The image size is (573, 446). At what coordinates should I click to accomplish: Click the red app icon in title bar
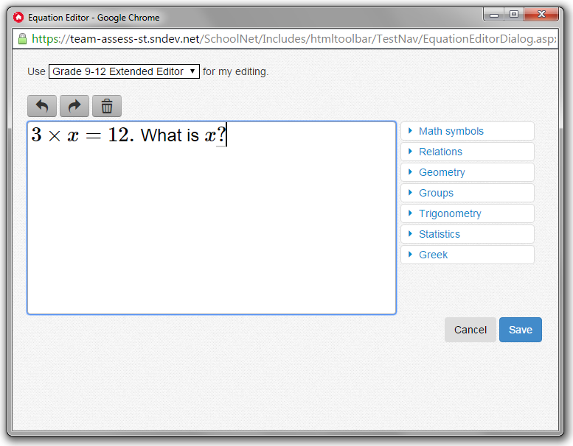pyautogui.click(x=18, y=17)
